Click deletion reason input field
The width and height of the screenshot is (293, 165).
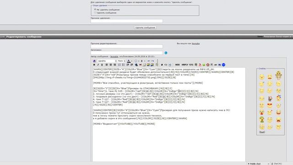pyautogui.click(x=127, y=21)
